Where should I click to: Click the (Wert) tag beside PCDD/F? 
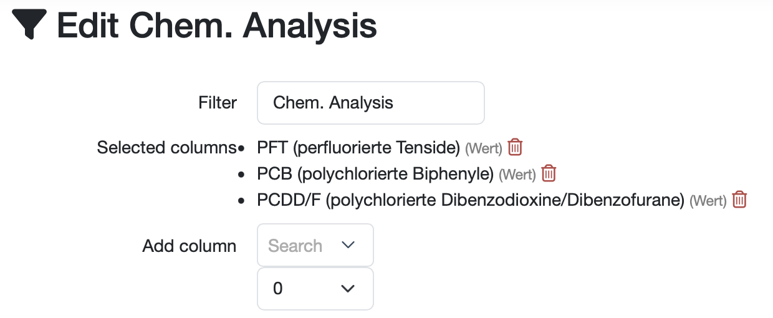click(708, 201)
